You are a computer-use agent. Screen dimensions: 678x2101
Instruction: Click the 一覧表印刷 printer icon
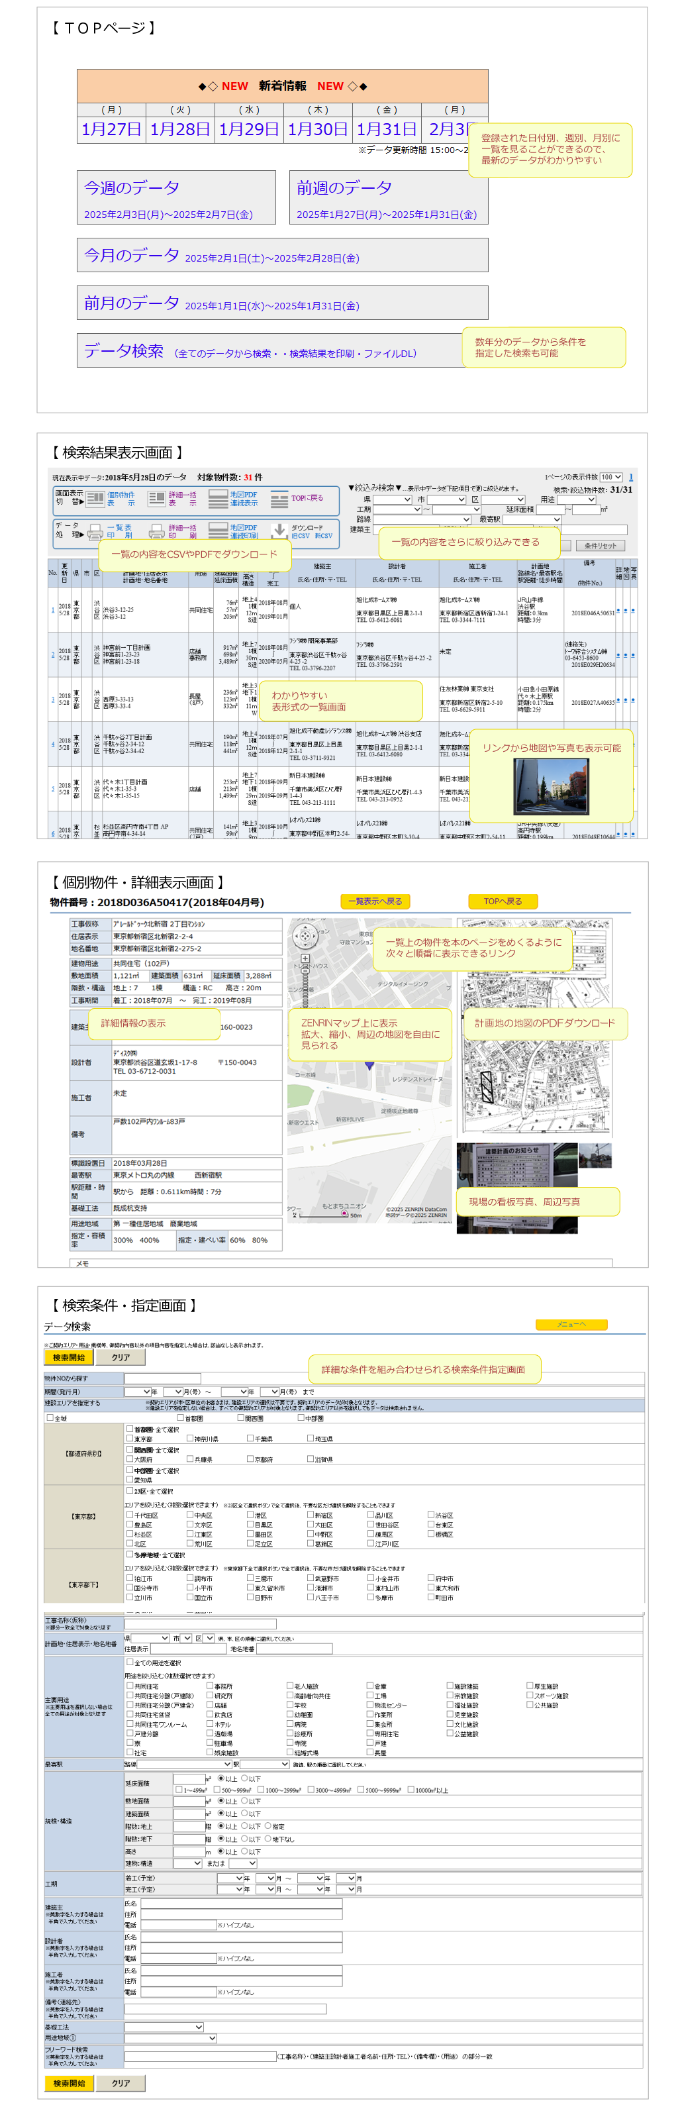(95, 531)
